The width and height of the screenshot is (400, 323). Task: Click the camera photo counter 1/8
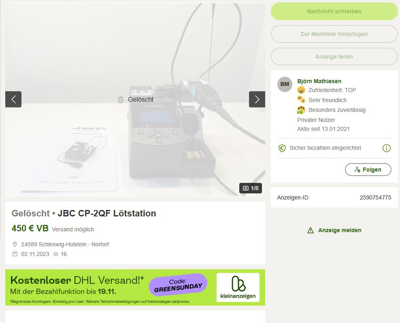click(x=251, y=188)
